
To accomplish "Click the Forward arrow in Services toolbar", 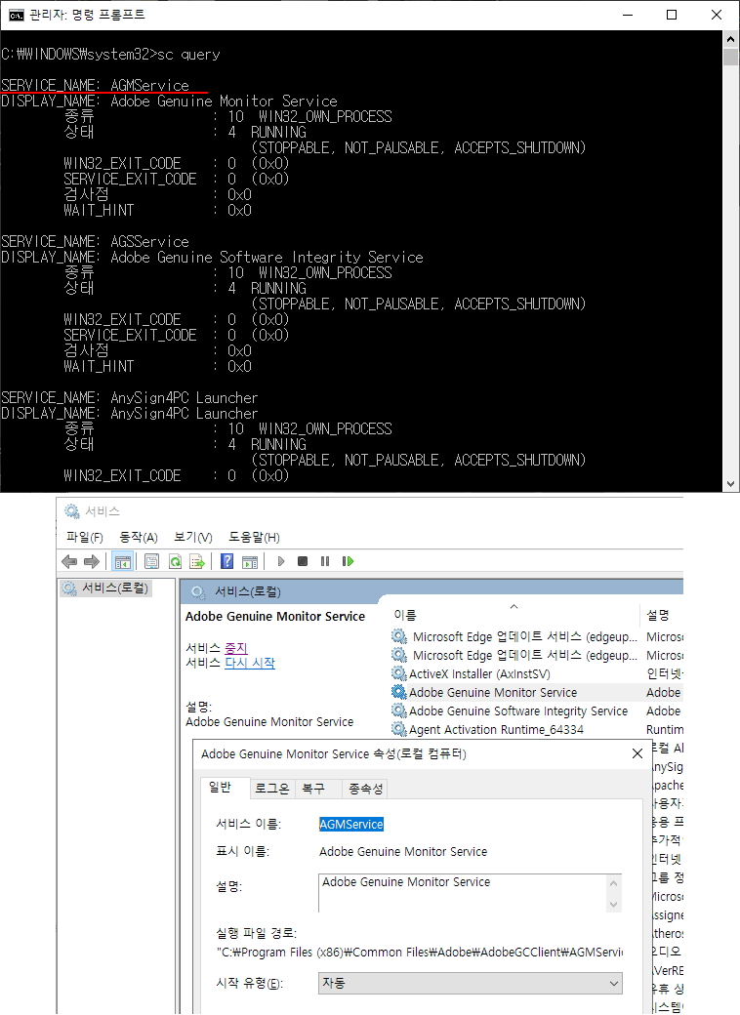I will 92,561.
